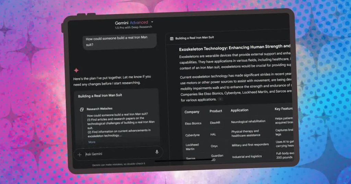Click the document icon beside report title
The height and width of the screenshot is (184, 351).
click(x=171, y=39)
